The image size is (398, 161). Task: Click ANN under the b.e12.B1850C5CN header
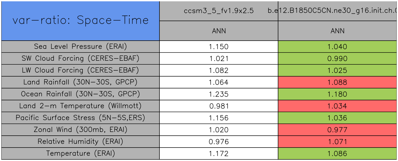pos(337,31)
